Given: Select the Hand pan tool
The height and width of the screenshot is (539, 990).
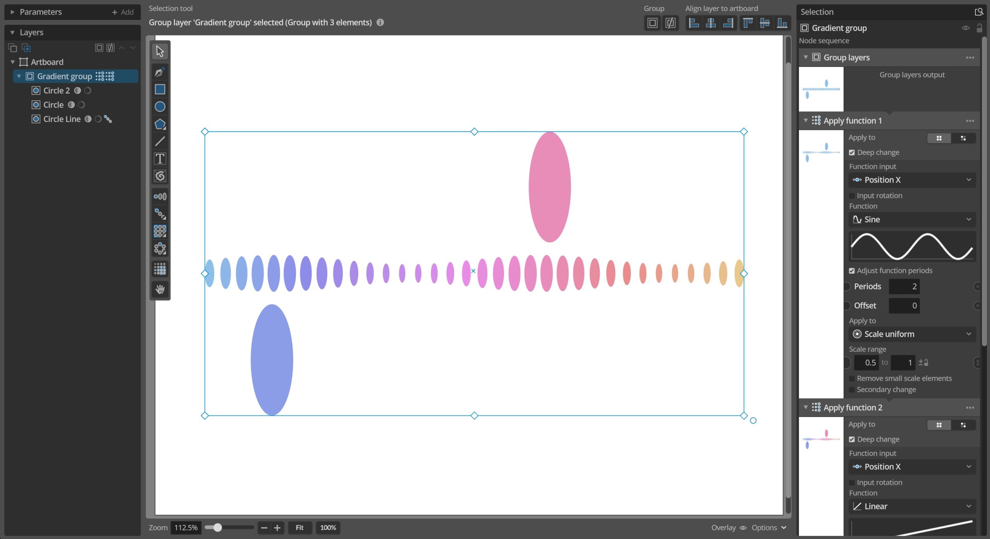Looking at the screenshot, I should [x=160, y=289].
